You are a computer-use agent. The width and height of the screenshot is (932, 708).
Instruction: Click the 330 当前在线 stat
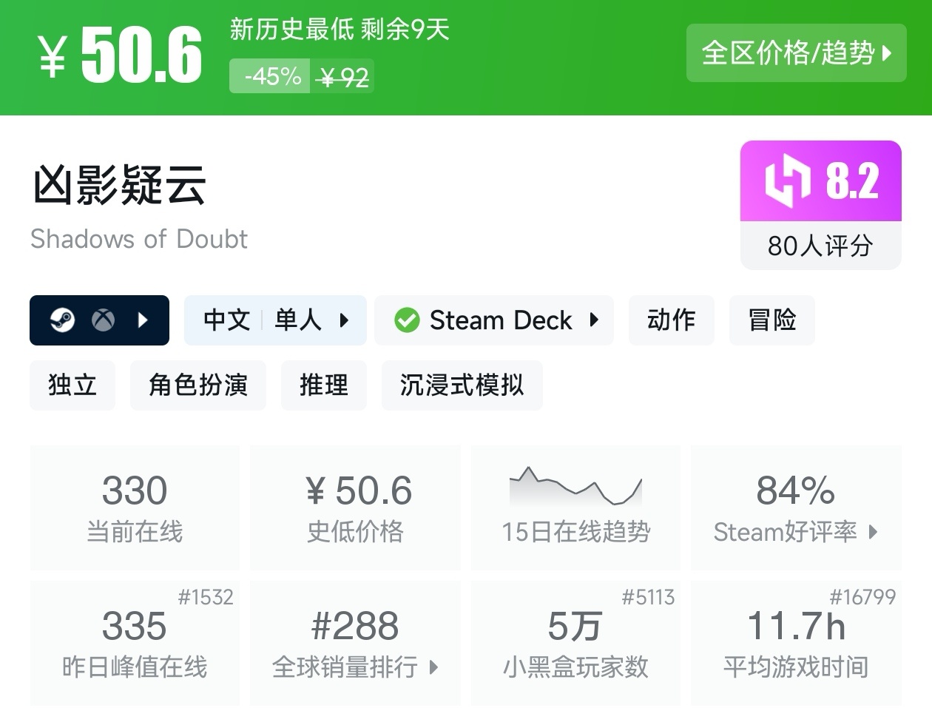[135, 508]
